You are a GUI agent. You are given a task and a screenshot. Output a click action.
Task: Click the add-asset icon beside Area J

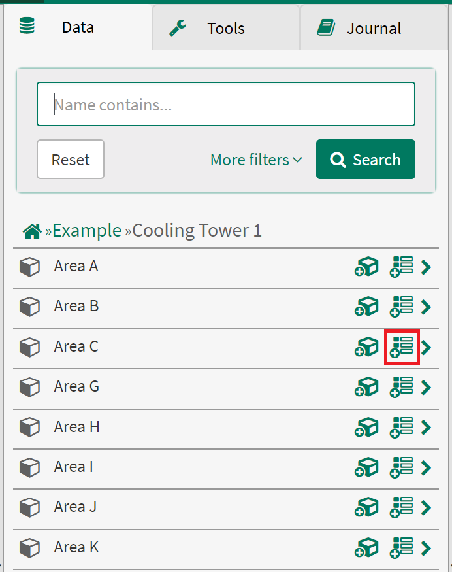tap(366, 507)
